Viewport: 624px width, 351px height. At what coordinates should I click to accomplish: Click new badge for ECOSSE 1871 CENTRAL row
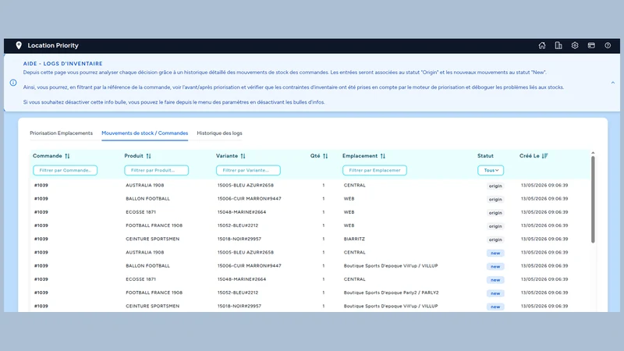tap(495, 280)
